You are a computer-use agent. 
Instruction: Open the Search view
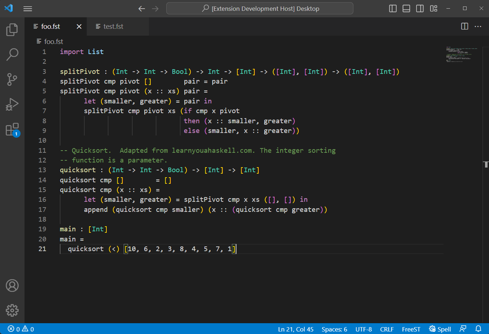coord(12,54)
